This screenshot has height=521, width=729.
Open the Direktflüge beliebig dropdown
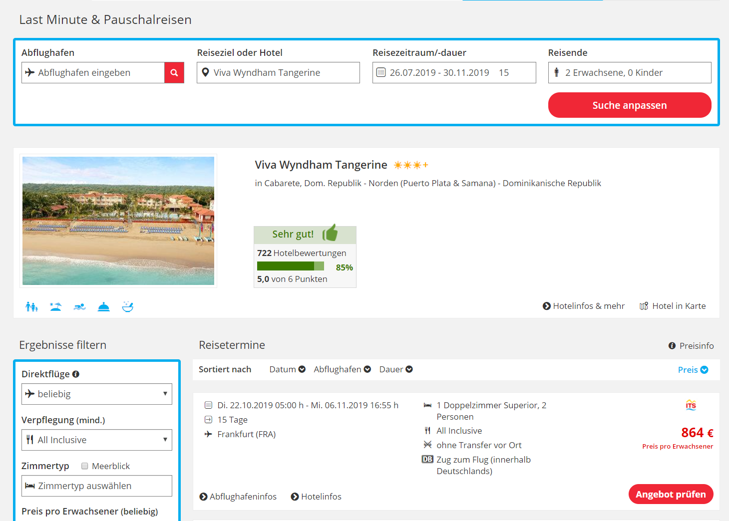pos(97,394)
